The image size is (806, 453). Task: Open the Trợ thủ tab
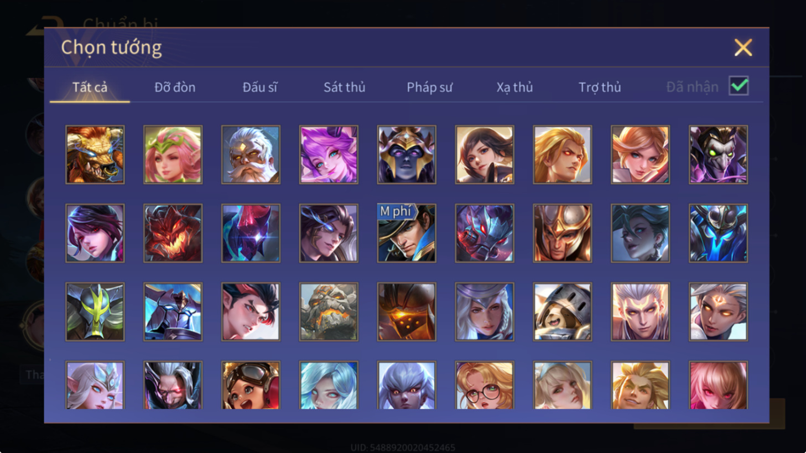tap(600, 87)
